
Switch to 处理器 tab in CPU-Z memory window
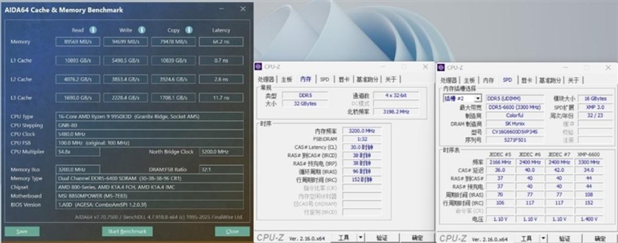click(266, 79)
